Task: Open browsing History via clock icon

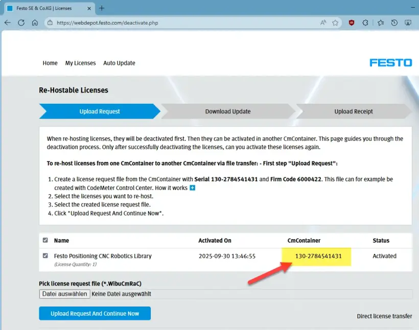Action: tap(393, 22)
